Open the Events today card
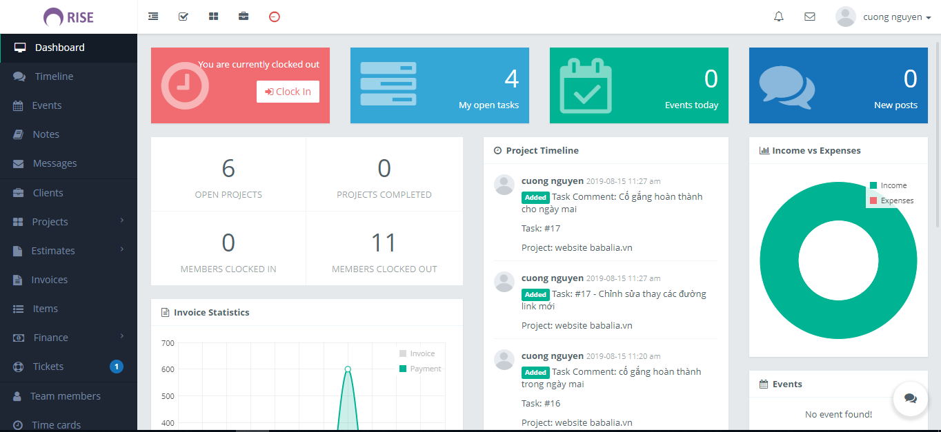This screenshot has height=432, width=941. tap(639, 85)
